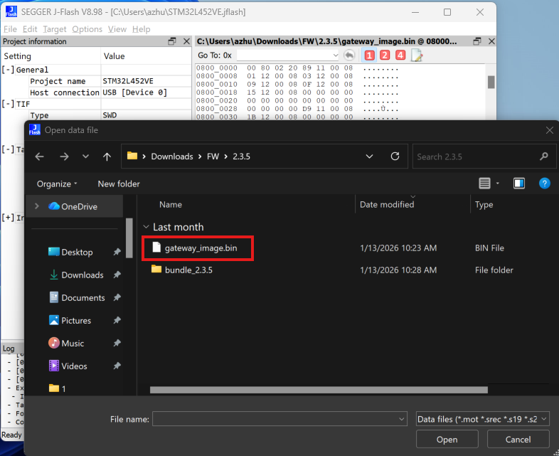Go back in the Open data file dialog

pos(40,157)
